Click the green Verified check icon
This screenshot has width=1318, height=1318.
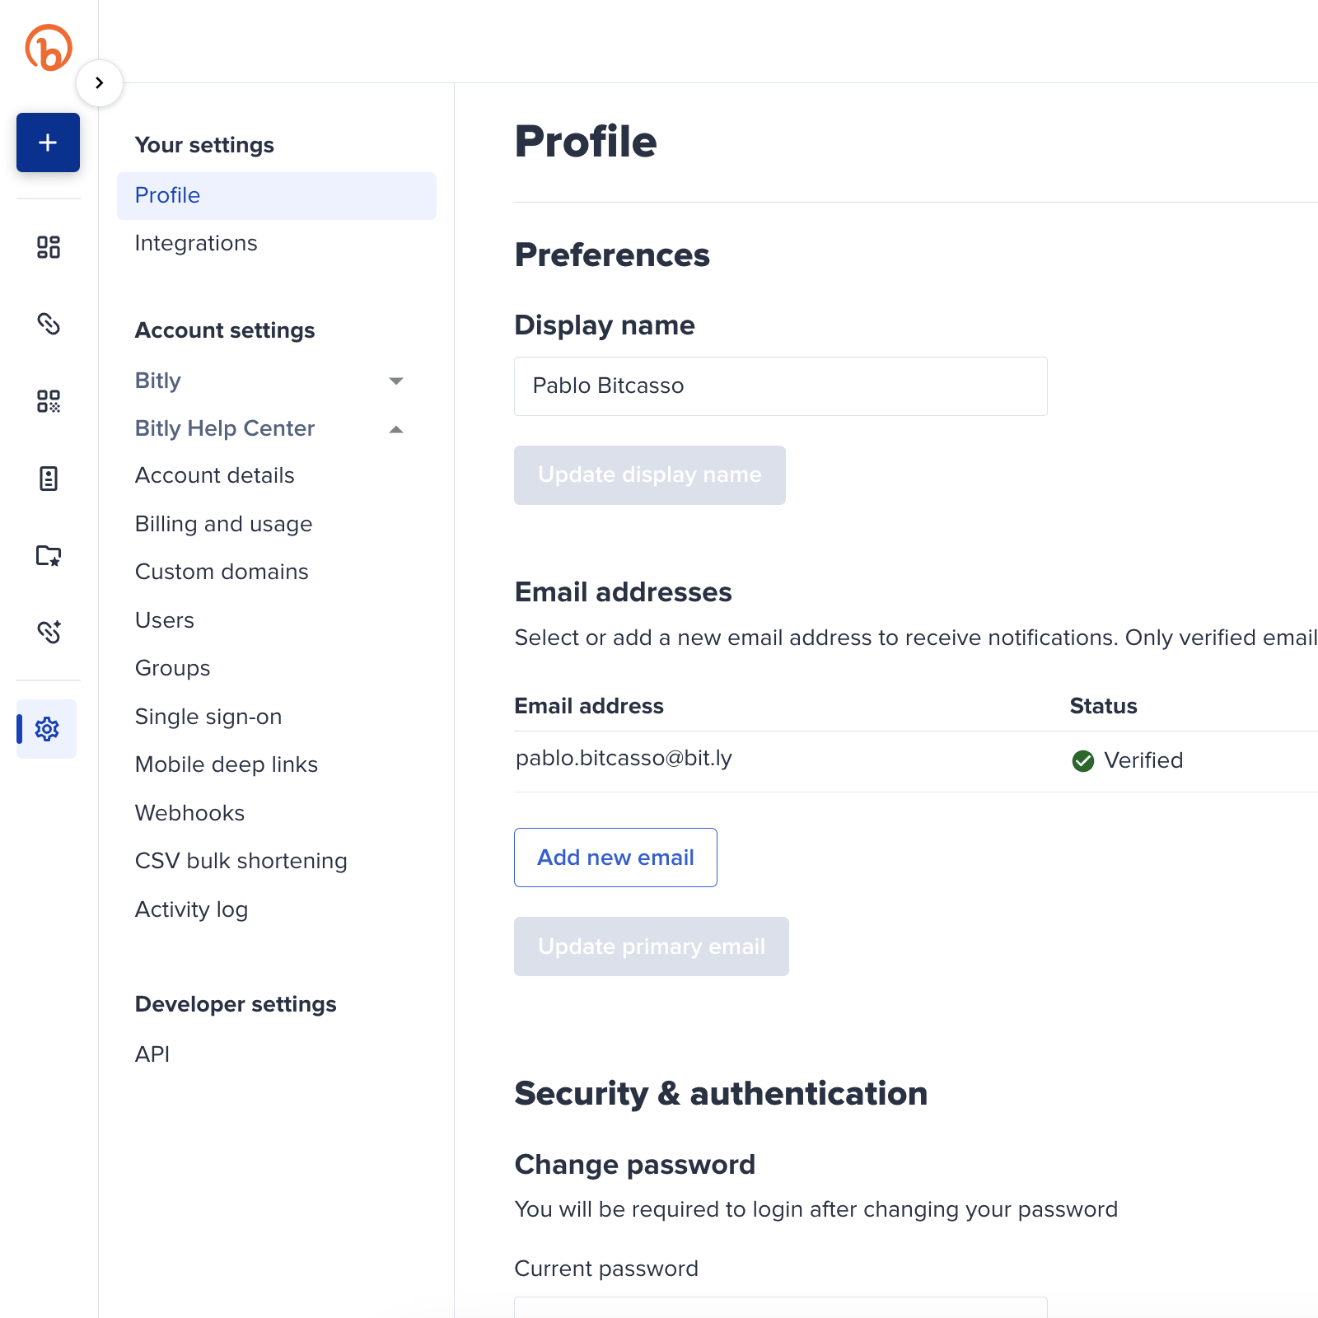click(x=1083, y=761)
